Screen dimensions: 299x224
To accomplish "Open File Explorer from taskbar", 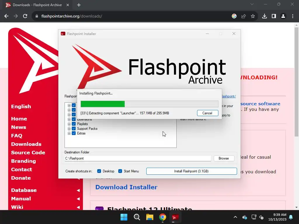I will coord(150,217).
